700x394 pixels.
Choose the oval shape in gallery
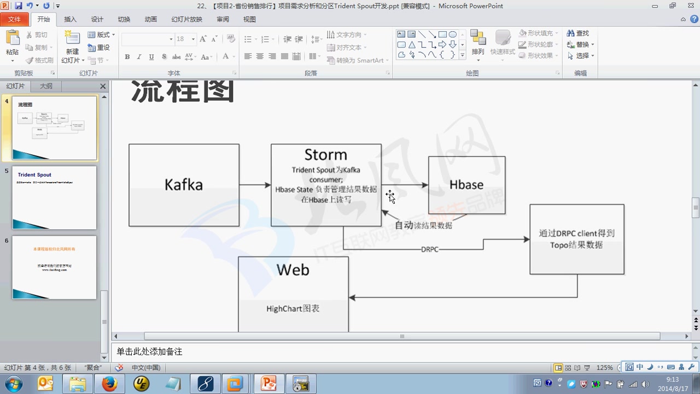(x=453, y=34)
